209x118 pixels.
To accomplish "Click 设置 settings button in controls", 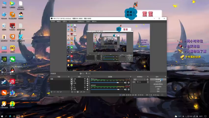I will pos(158,89).
